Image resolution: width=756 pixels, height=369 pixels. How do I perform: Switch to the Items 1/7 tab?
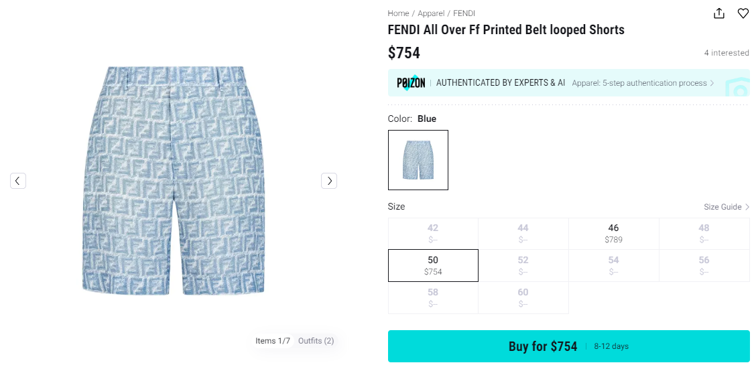pos(273,341)
